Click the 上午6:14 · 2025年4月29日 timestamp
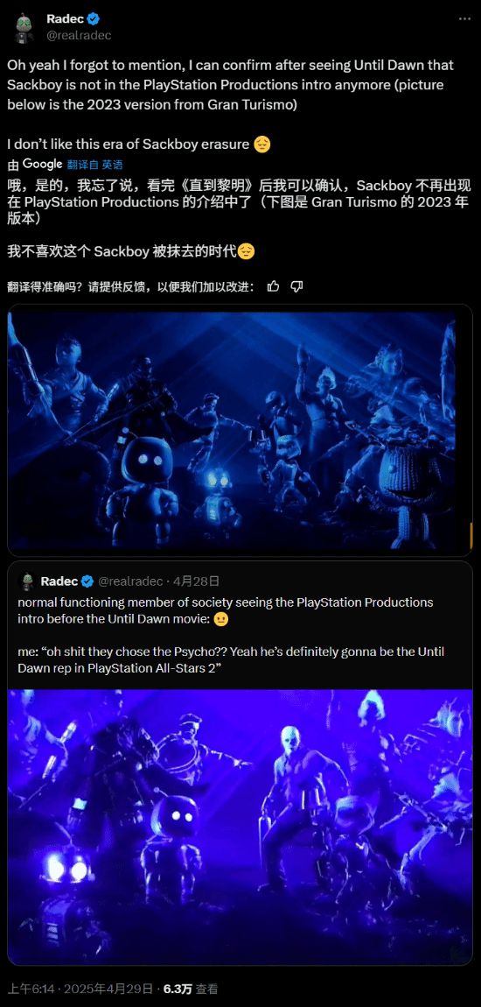This screenshot has height=1007, width=481. [80, 989]
